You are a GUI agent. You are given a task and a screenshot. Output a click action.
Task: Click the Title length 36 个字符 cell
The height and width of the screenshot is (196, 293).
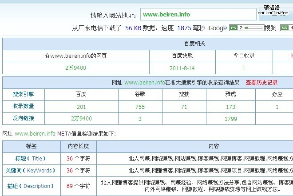[x=79, y=159]
